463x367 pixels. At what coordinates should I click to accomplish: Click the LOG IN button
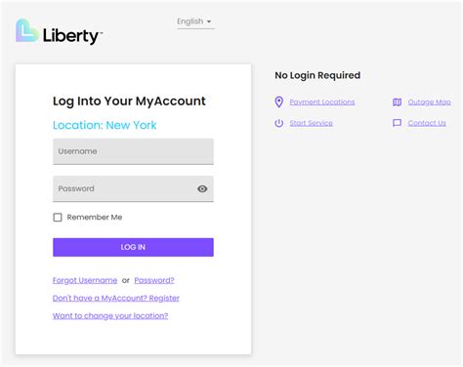coord(133,247)
